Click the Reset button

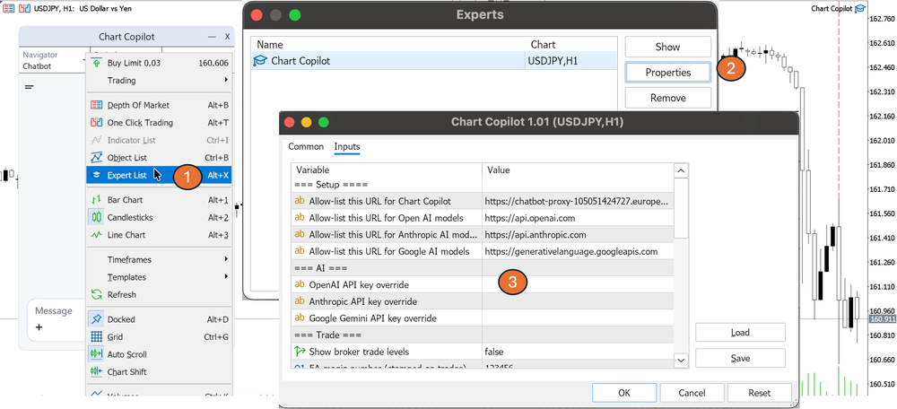point(759,393)
